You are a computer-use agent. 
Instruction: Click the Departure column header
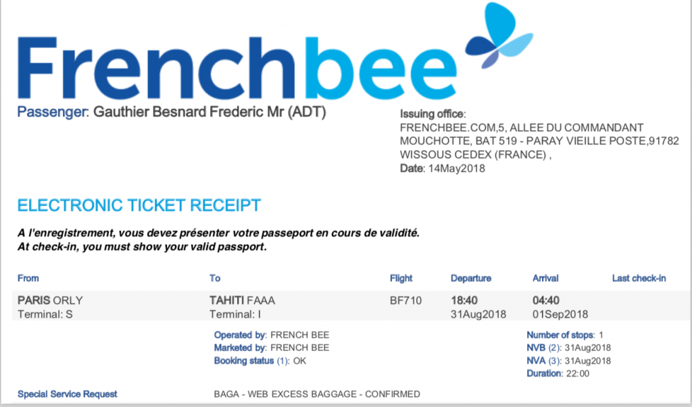point(471,278)
